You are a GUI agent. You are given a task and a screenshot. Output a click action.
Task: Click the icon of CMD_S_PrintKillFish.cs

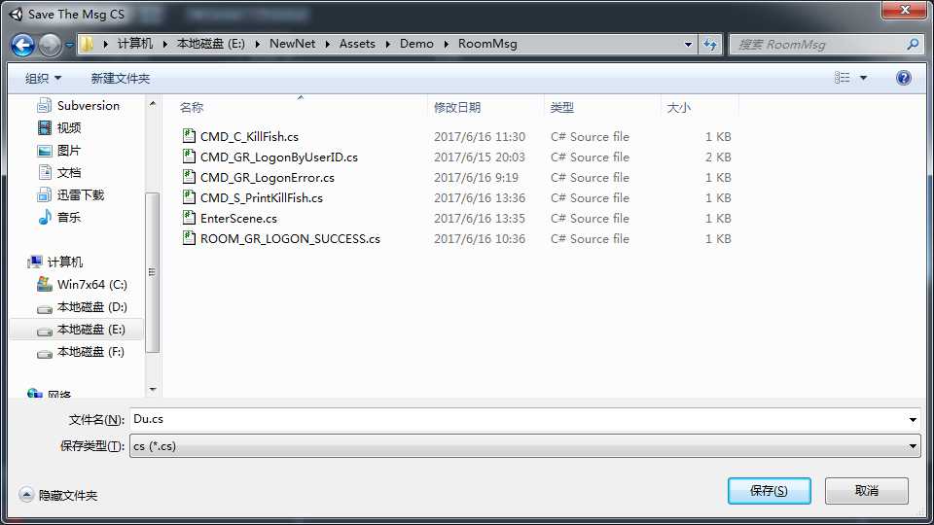(x=189, y=197)
